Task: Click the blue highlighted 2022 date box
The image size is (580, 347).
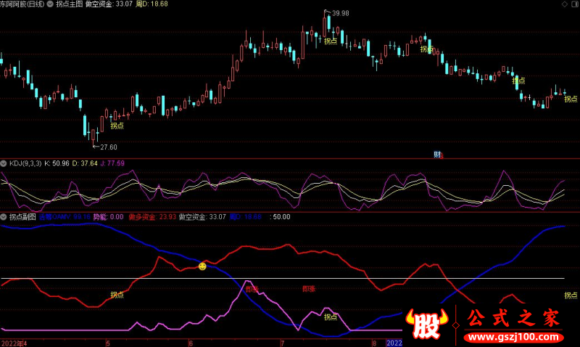Action: 394,342
